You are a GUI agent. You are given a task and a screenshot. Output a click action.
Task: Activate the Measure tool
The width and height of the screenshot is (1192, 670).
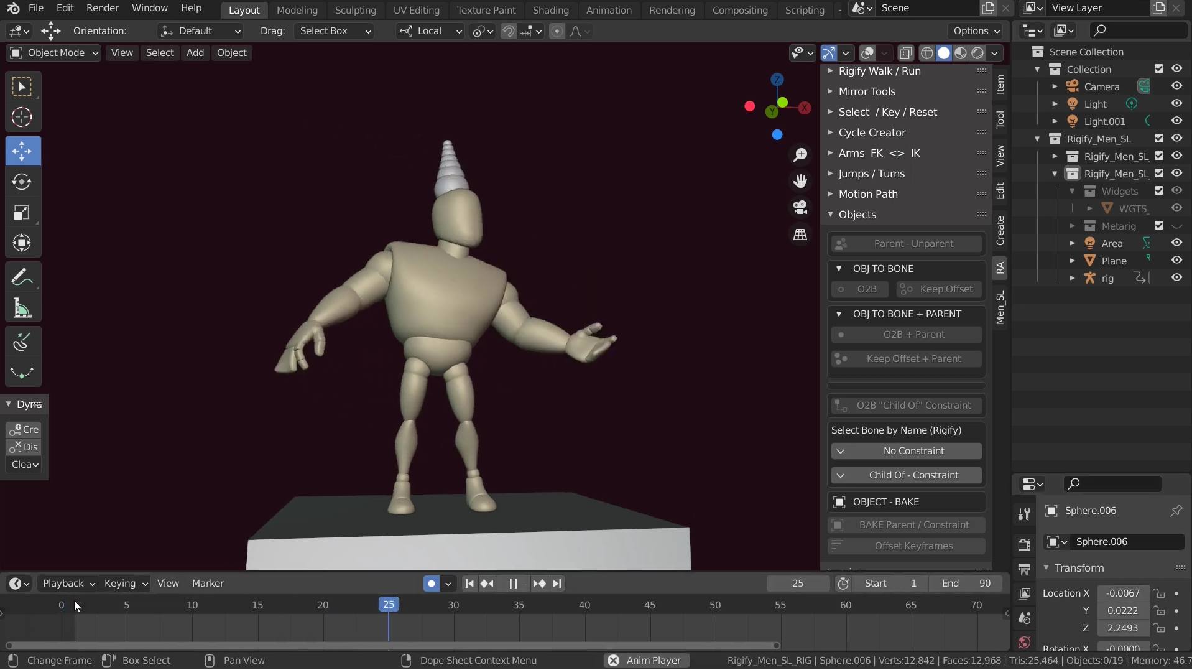pos(22,309)
